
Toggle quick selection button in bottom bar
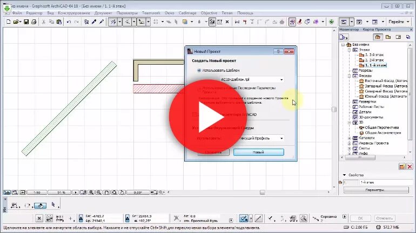244,218
